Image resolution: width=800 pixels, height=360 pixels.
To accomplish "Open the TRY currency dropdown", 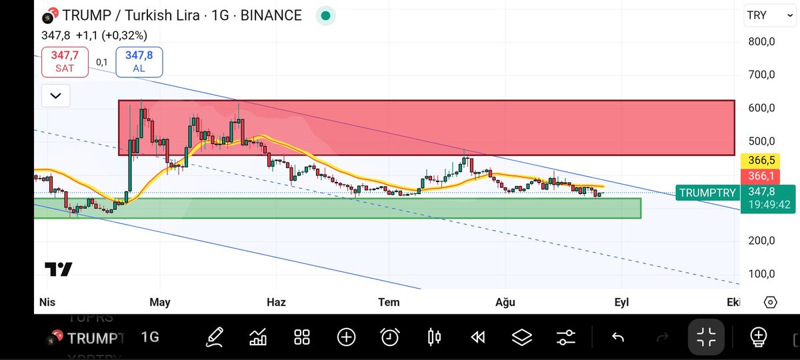I will tap(769, 15).
